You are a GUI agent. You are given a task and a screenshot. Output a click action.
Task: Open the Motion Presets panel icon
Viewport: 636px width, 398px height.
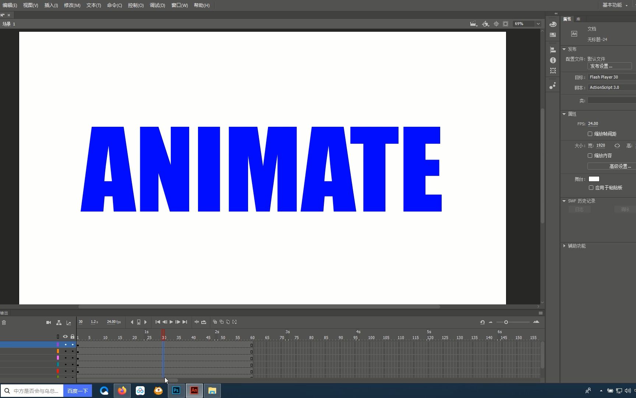point(553,86)
